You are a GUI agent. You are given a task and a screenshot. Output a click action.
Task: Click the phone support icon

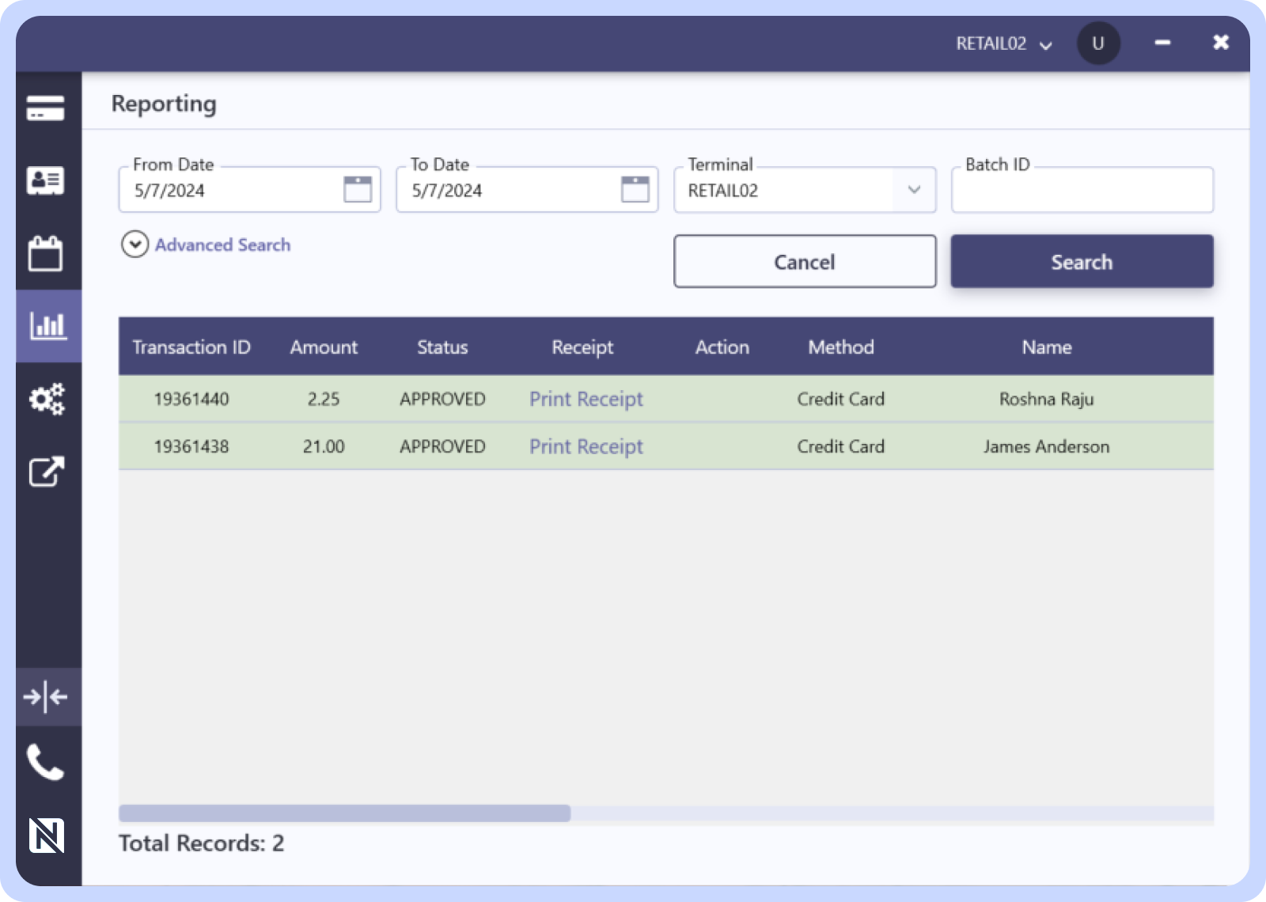pos(46,762)
